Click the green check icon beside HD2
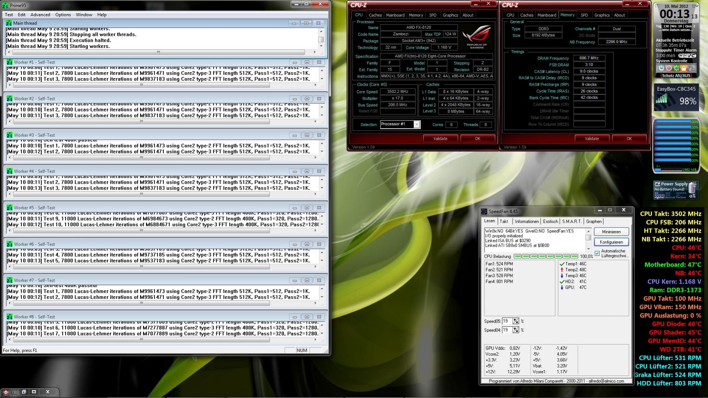The width and height of the screenshot is (708, 398). click(x=562, y=282)
